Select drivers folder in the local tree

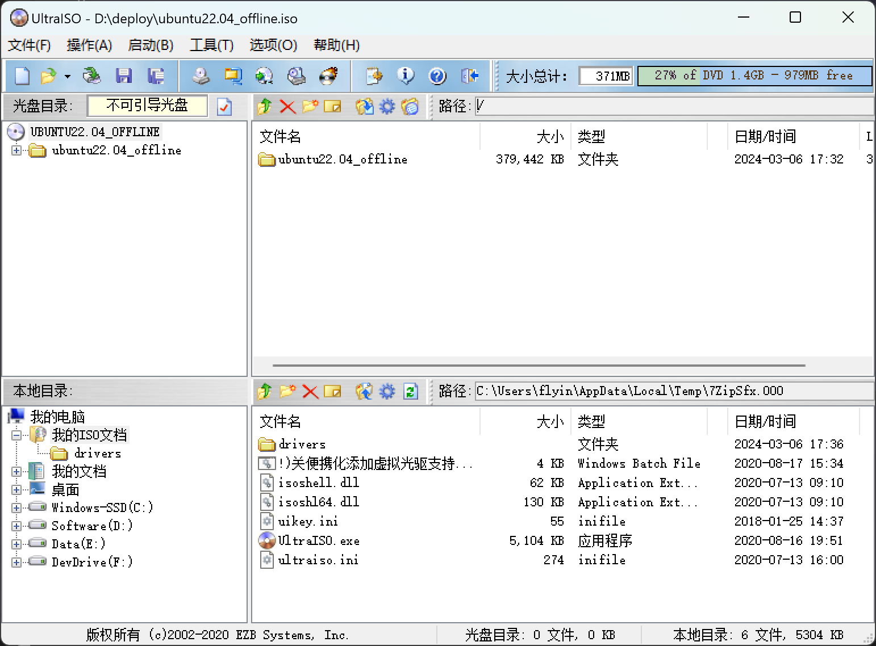tap(97, 454)
